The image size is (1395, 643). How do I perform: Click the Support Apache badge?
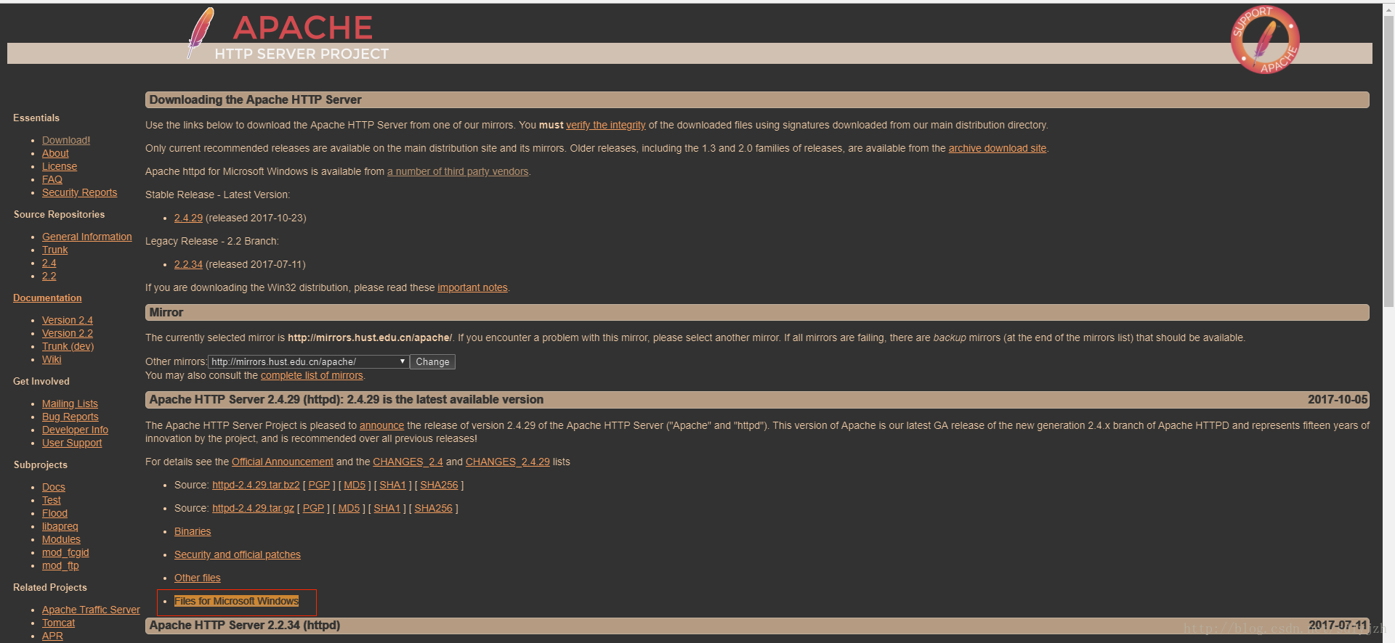click(1265, 39)
